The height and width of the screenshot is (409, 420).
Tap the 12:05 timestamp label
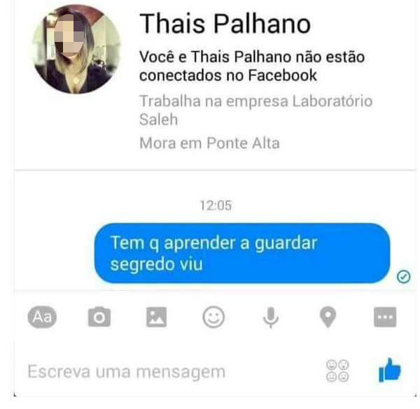tap(216, 206)
